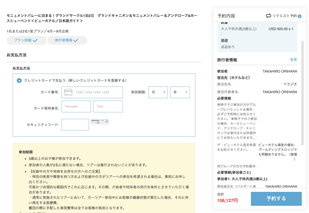
Task: Click the checkmark icon on プラン詳細
Action: pyautogui.click(x=35, y=40)
